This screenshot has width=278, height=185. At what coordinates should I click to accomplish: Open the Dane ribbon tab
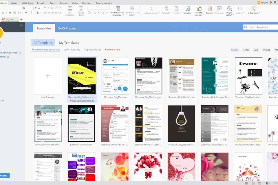(52, 3)
